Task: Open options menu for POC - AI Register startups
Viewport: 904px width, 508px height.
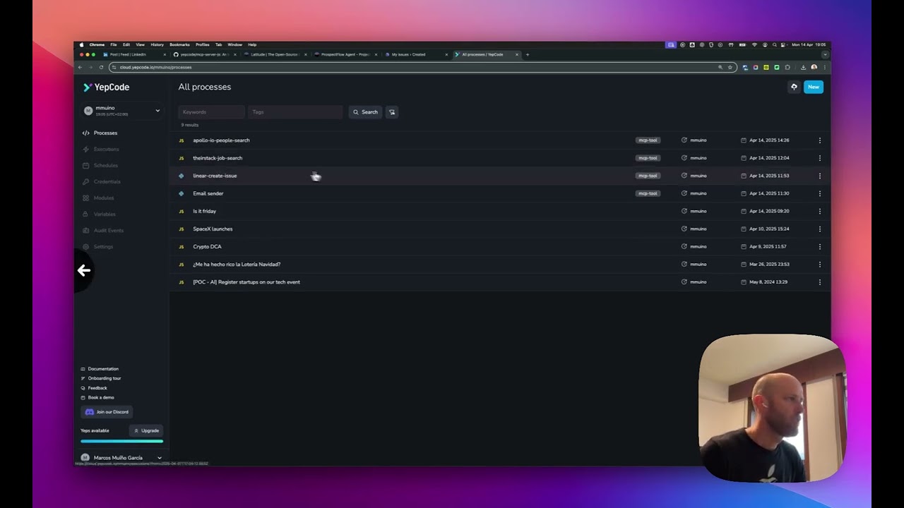Action: coord(820,282)
